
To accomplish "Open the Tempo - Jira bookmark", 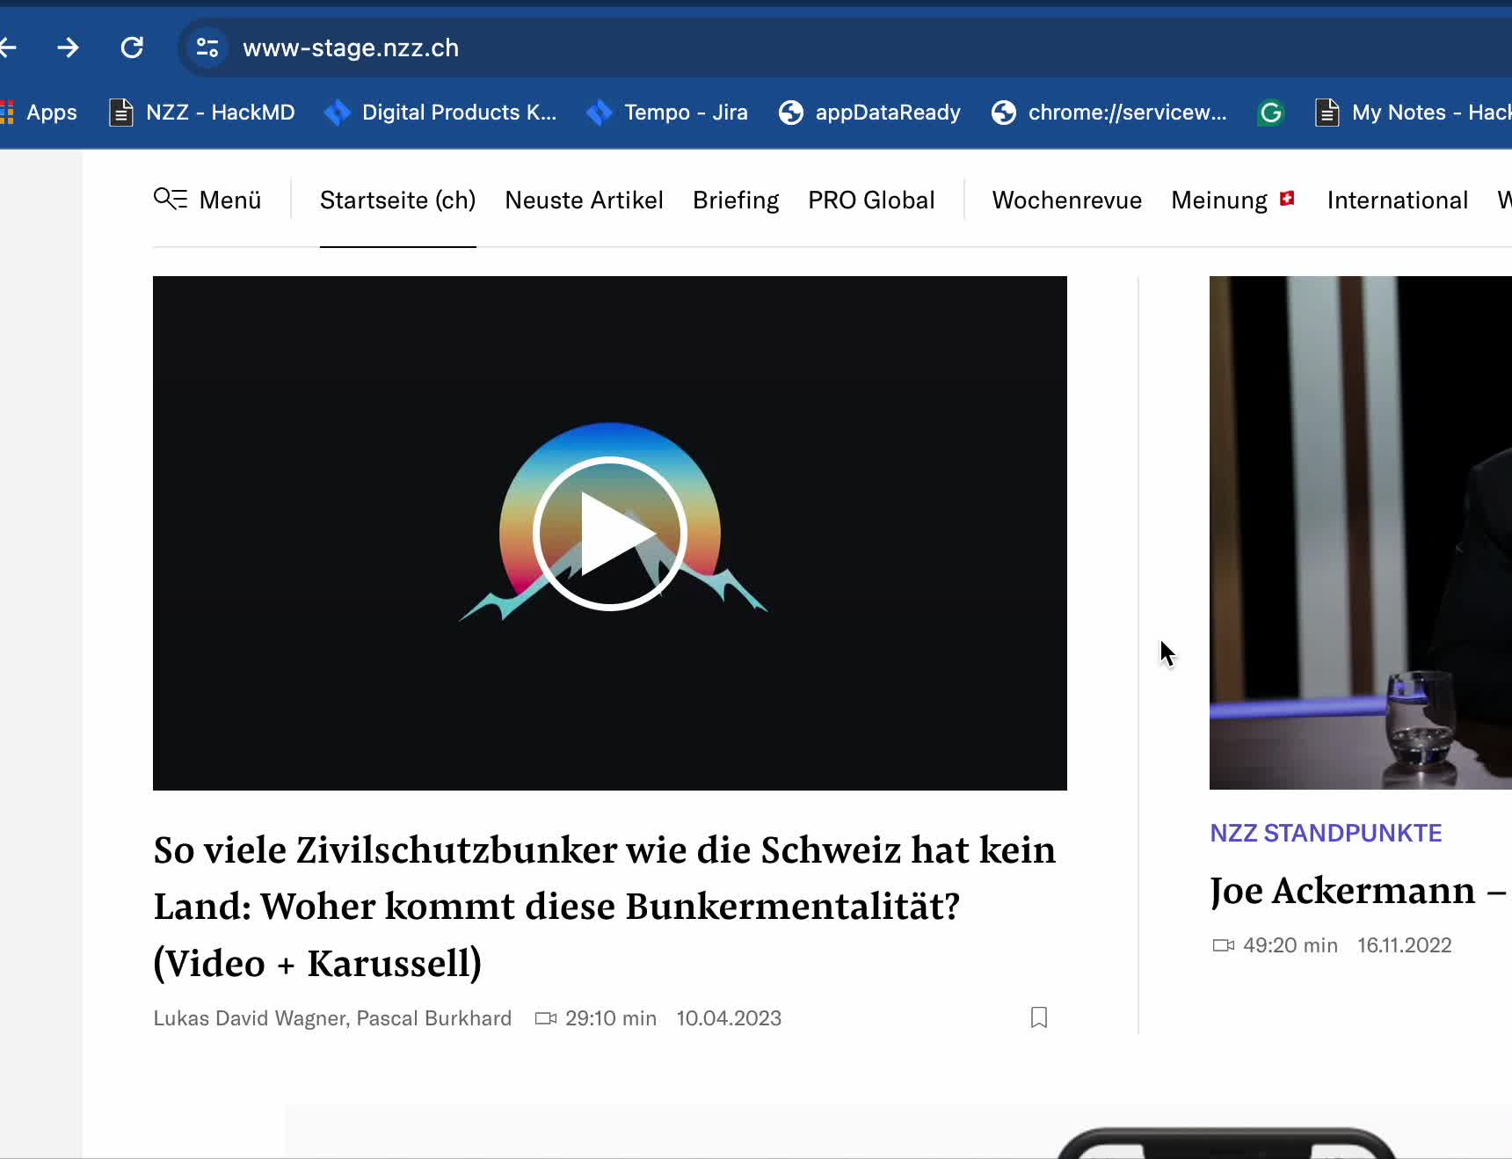I will 668,113.
